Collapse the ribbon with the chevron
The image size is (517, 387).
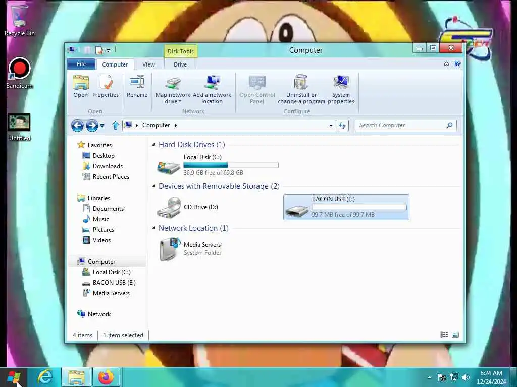[446, 64]
